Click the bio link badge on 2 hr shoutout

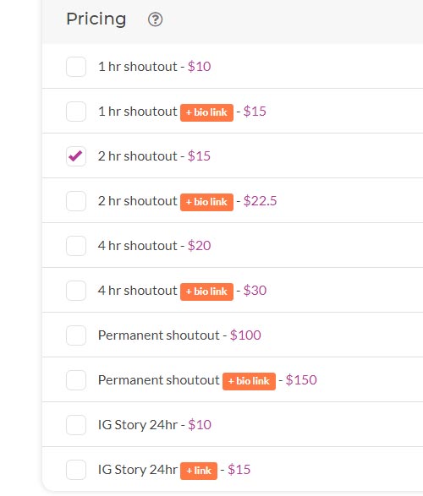(206, 202)
